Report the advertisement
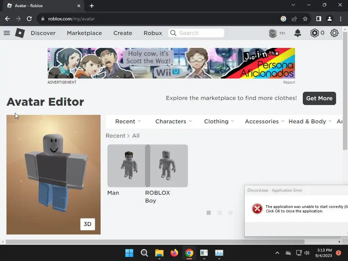 (289, 82)
